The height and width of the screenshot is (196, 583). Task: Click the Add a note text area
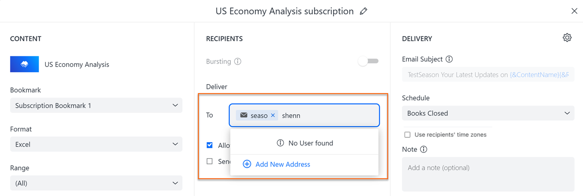[488, 174]
